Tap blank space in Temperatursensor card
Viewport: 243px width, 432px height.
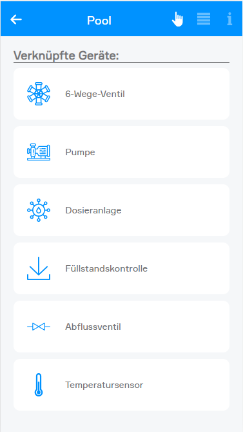(187, 385)
